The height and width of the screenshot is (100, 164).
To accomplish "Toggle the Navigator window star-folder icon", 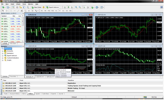I will click(21, 7).
